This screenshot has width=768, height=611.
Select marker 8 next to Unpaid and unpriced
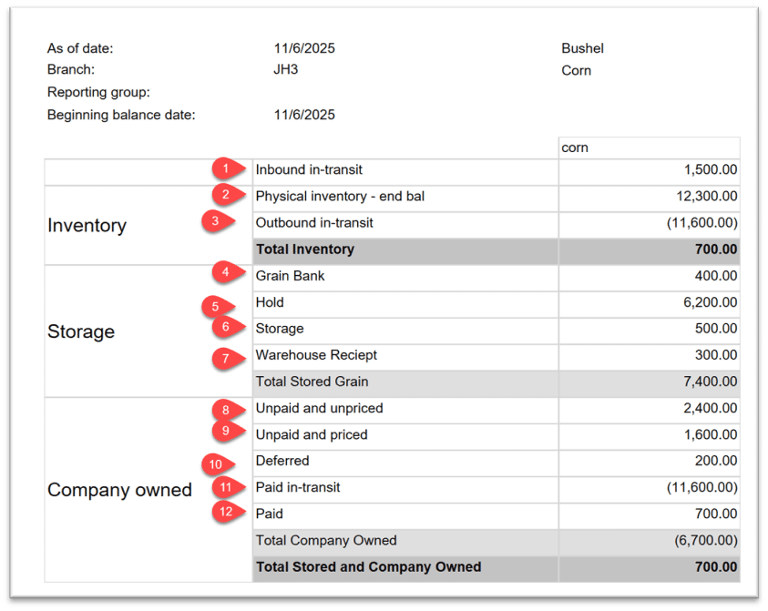227,410
